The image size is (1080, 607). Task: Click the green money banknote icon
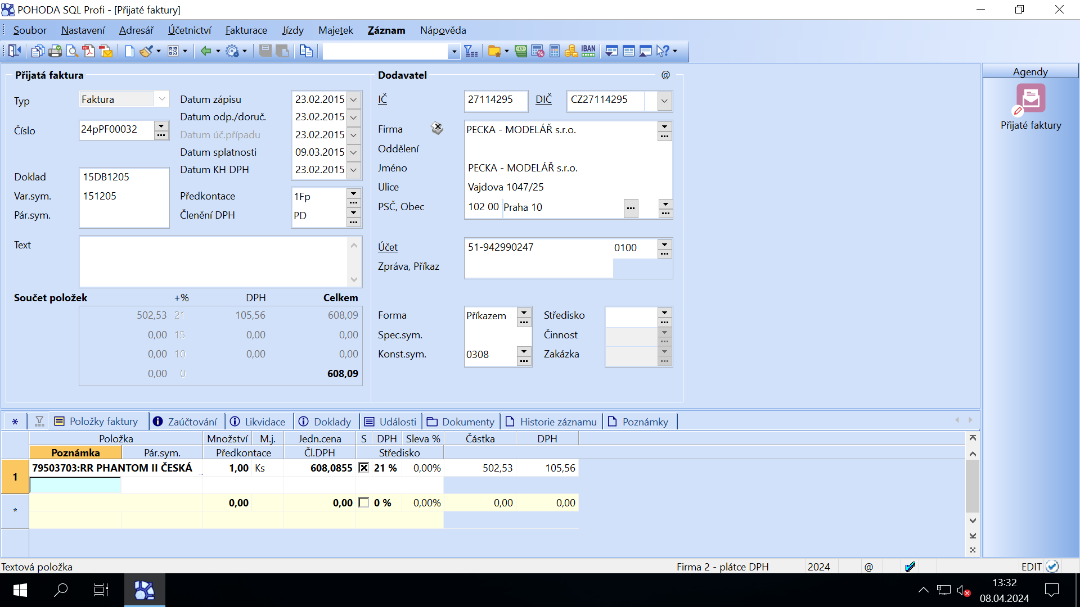pyautogui.click(x=521, y=51)
